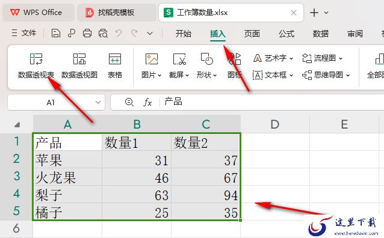Open the name box A1 dropdown arrow
This screenshot has width=384, height=238.
click(98, 102)
